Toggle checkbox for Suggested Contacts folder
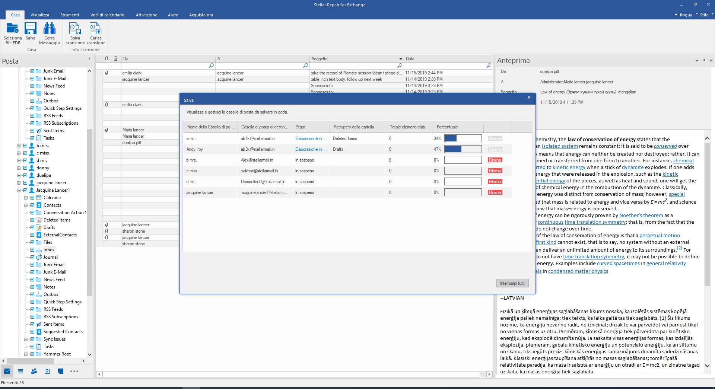This screenshot has width=715, height=389. (x=32, y=332)
